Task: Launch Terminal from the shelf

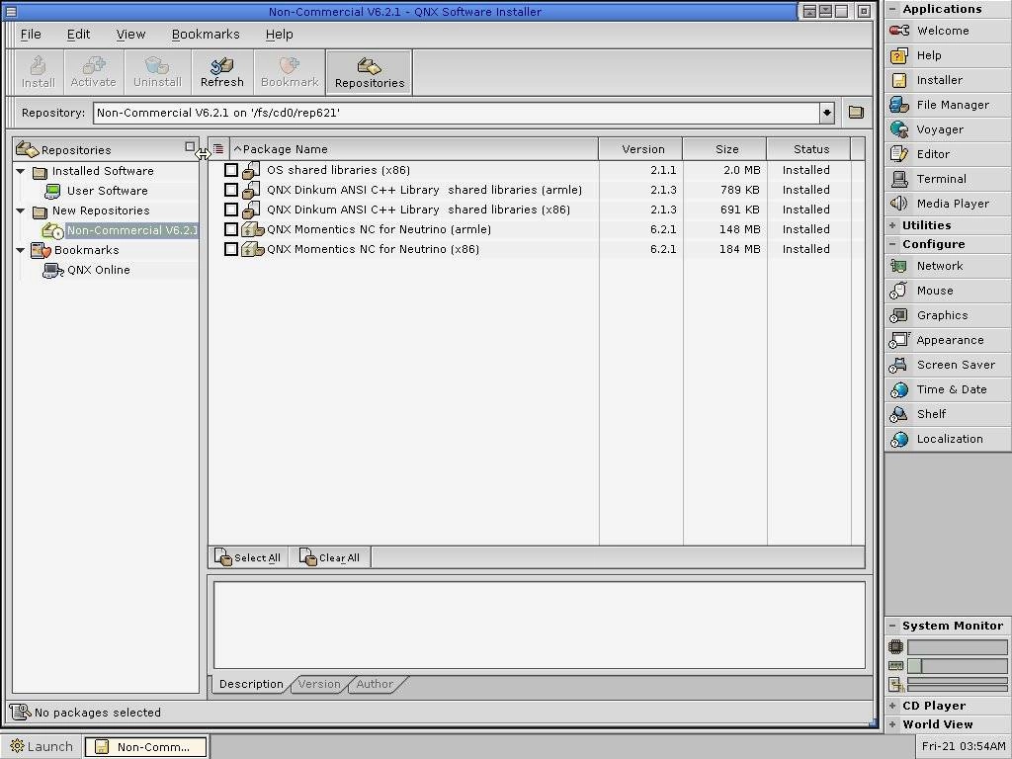Action: [946, 179]
